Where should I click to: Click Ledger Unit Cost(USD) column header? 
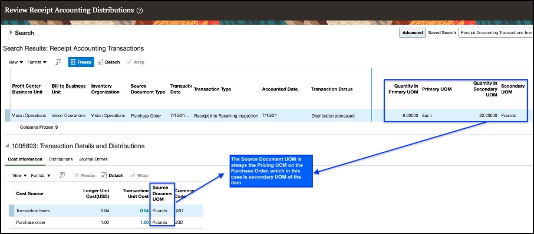pos(96,193)
